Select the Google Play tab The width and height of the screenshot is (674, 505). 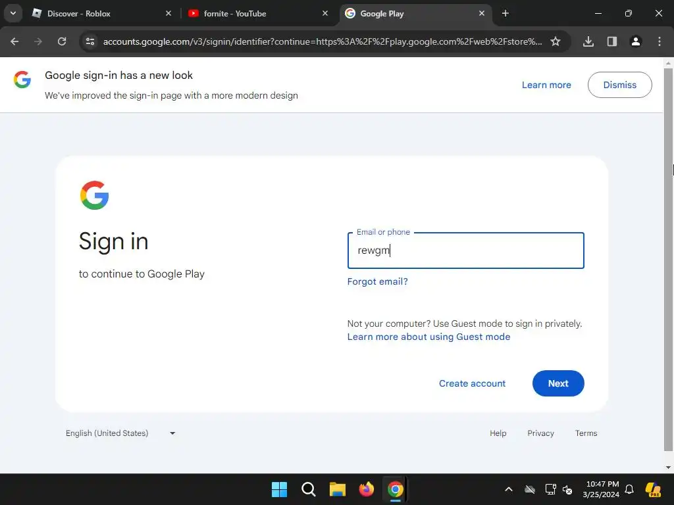pyautogui.click(x=415, y=13)
